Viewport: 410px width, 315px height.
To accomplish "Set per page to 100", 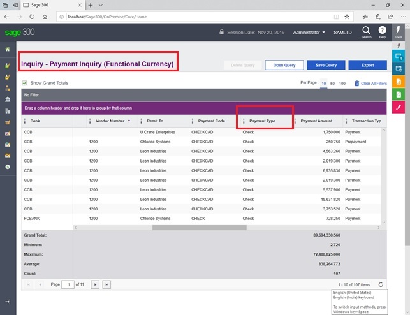I will [342, 84].
